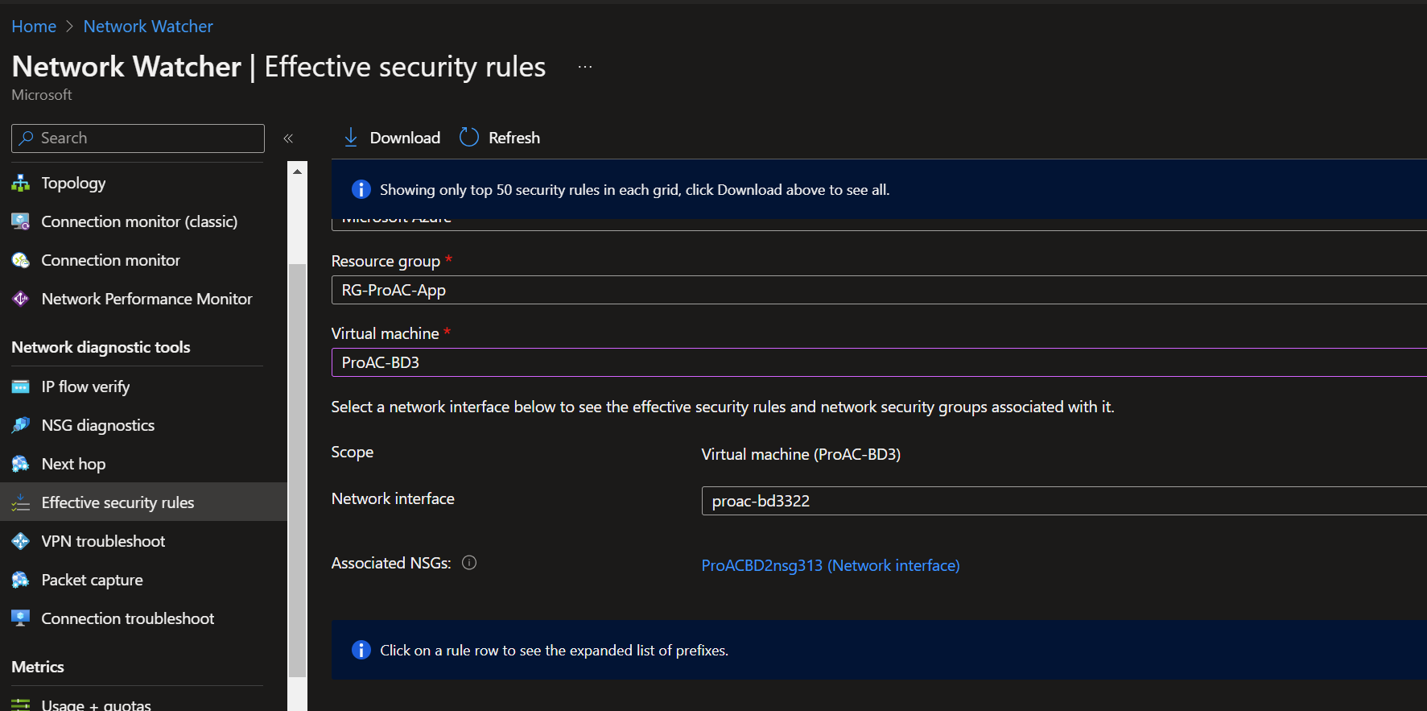Click Network Performance Monitor icon
Screen dimensions: 1427x711
(x=20, y=299)
